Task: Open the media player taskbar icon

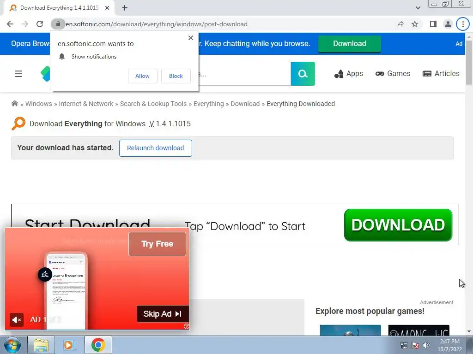Action: (x=69, y=345)
